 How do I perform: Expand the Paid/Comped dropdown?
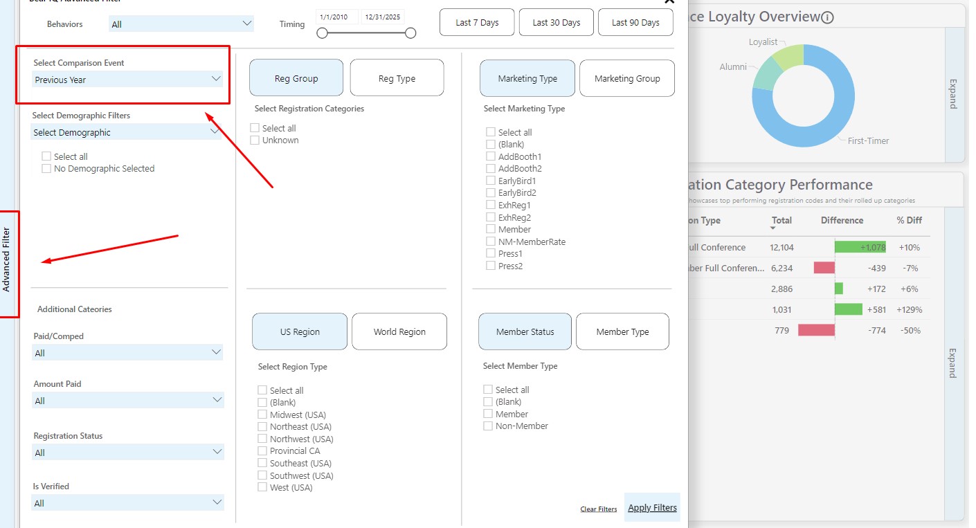pos(127,353)
